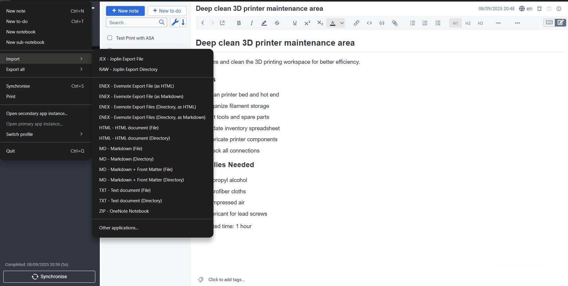Click the Bold formatting icon
The image size is (568, 286).
(239, 23)
